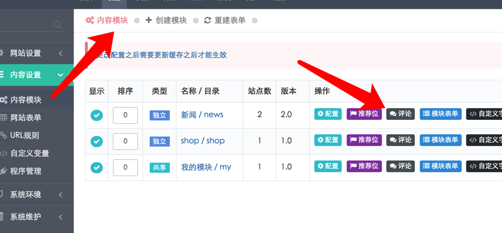The width and height of the screenshot is (502, 233).
Task: Click the sort order field for 我的模块
Action: (126, 167)
